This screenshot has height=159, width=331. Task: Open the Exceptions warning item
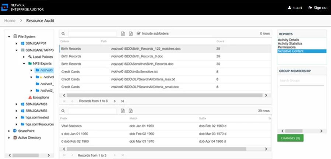38,97
